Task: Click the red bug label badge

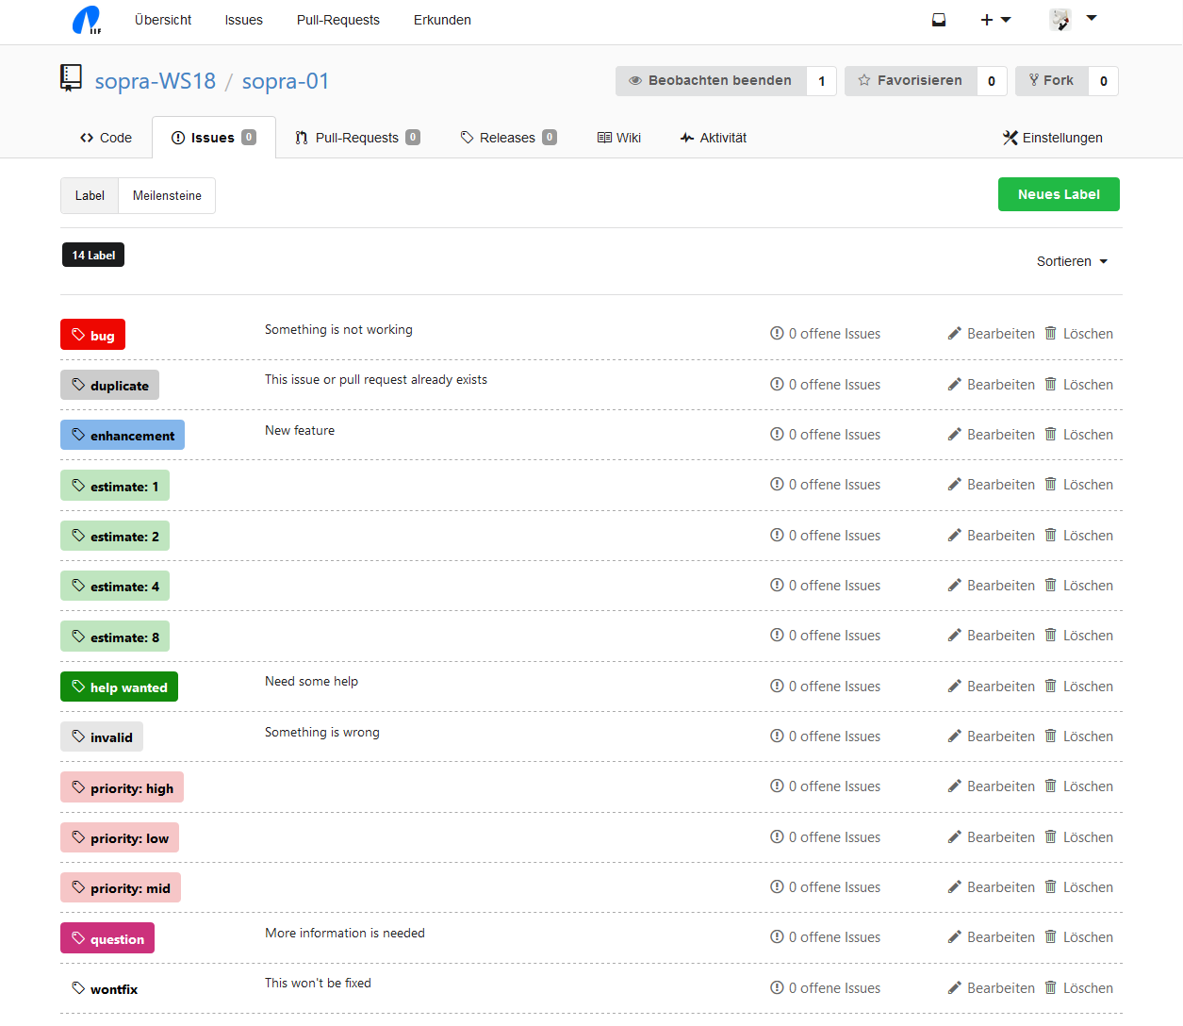Action: click(93, 335)
